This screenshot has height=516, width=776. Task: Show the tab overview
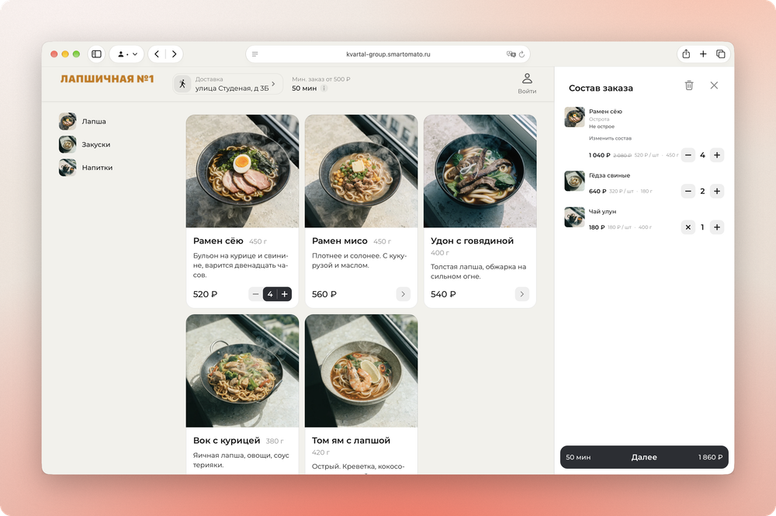coord(721,54)
